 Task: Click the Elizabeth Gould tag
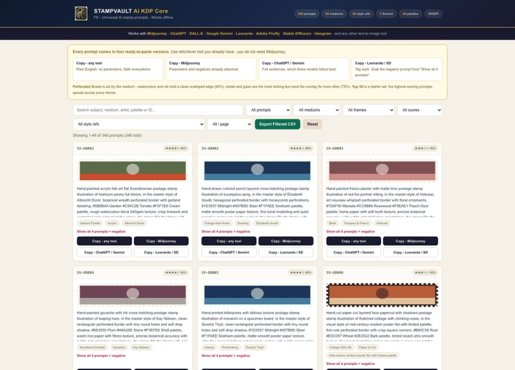(267, 223)
